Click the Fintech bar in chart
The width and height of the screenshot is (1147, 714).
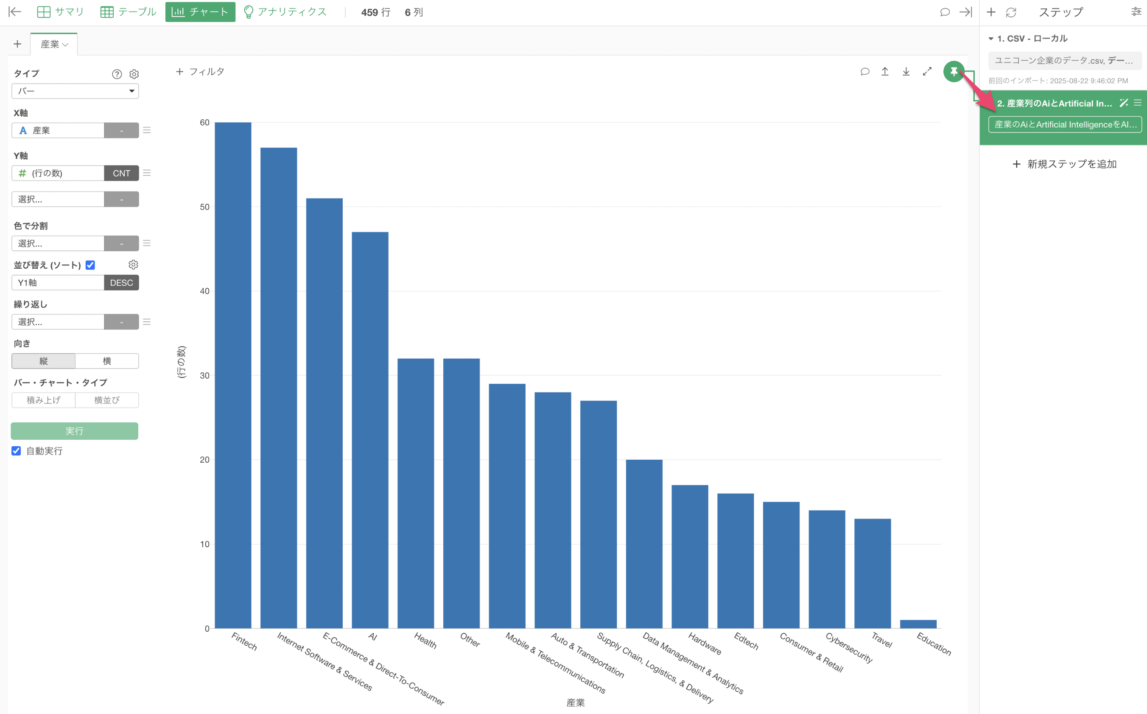(233, 375)
